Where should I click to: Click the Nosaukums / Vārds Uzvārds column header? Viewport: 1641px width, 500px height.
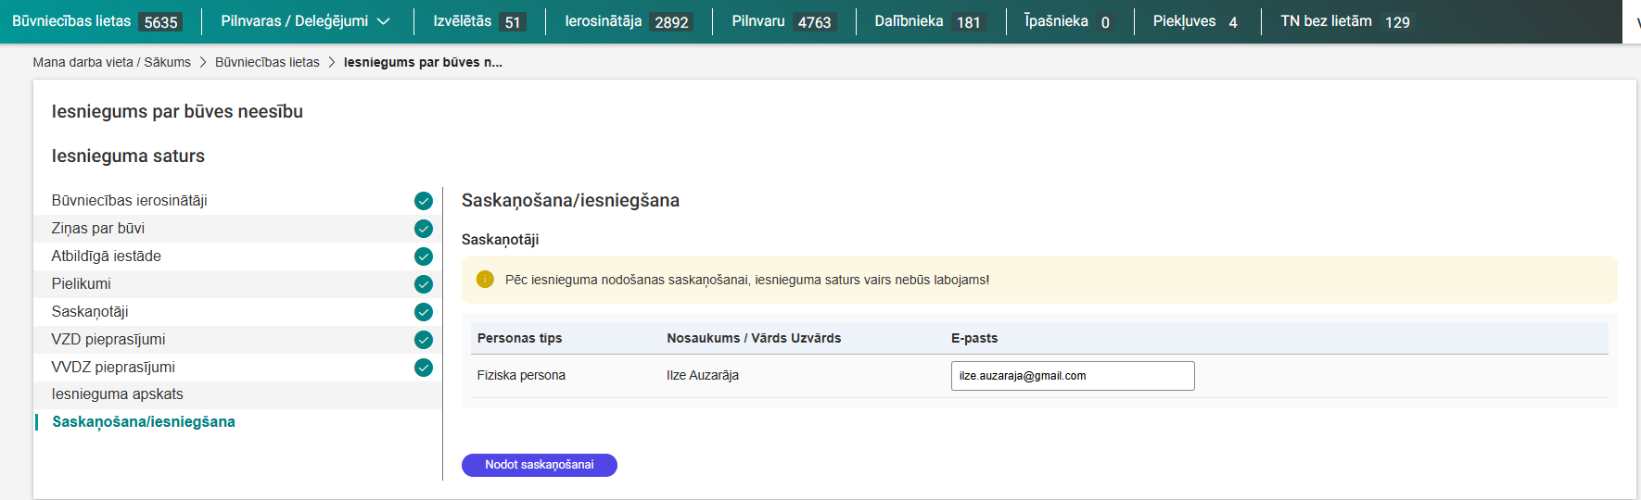754,338
